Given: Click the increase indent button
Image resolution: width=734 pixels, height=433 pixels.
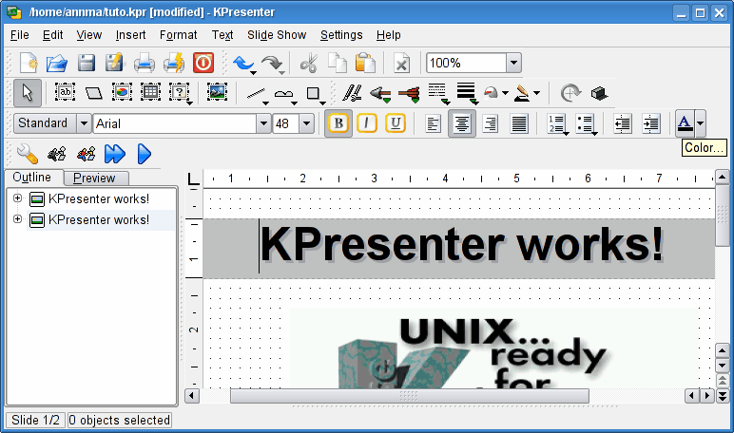Looking at the screenshot, I should point(651,123).
